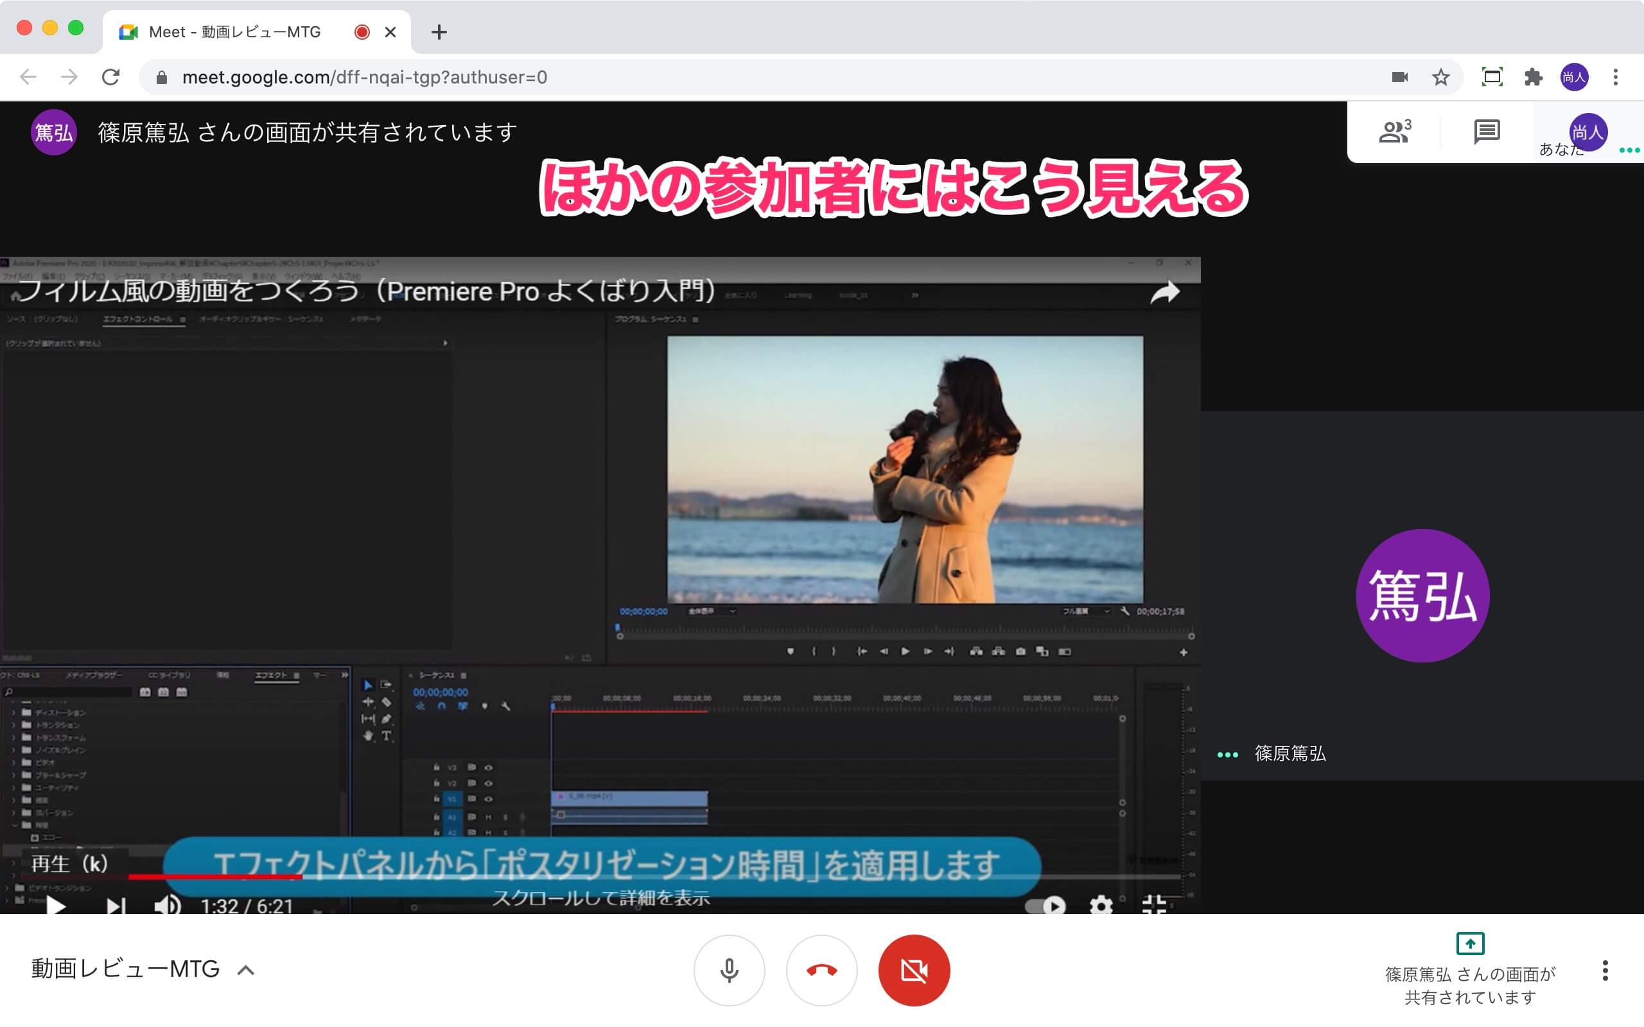Click the YouTube volume speaker control
This screenshot has height=1027, width=1644.
tap(167, 906)
